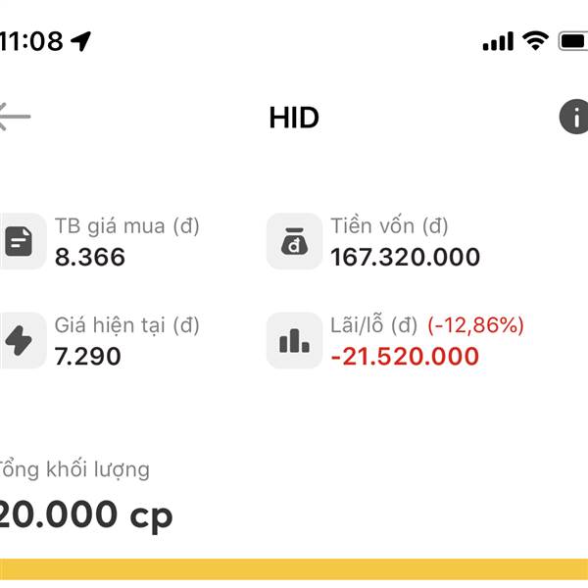Tap the 20.000 cp total volume
Image resolution: width=588 pixels, height=588 pixels.
[x=85, y=514]
